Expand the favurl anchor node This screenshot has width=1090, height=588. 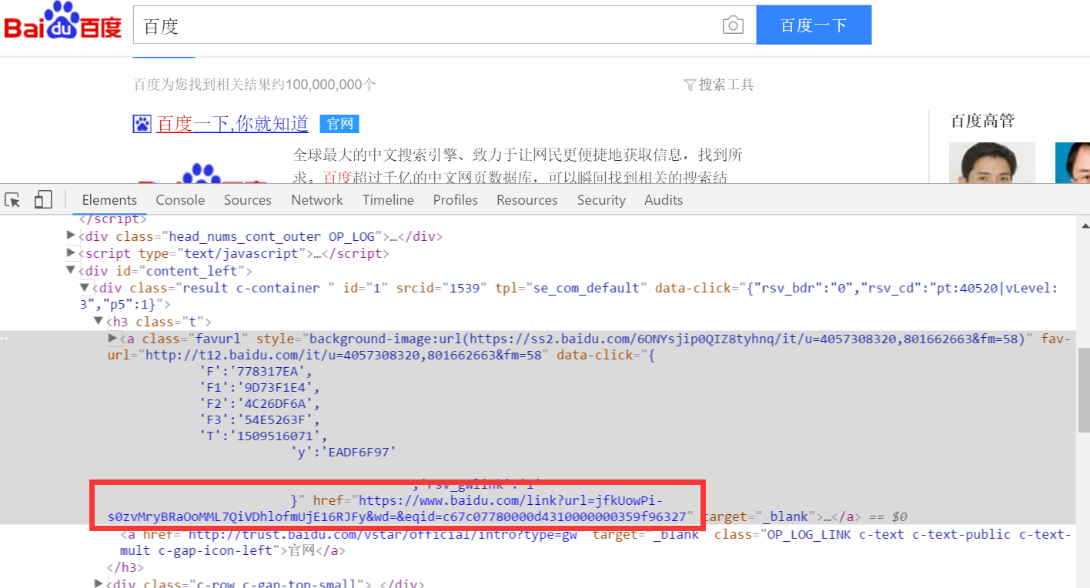(x=112, y=338)
